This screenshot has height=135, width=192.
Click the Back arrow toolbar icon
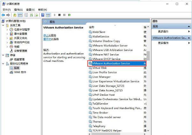click(3, 15)
